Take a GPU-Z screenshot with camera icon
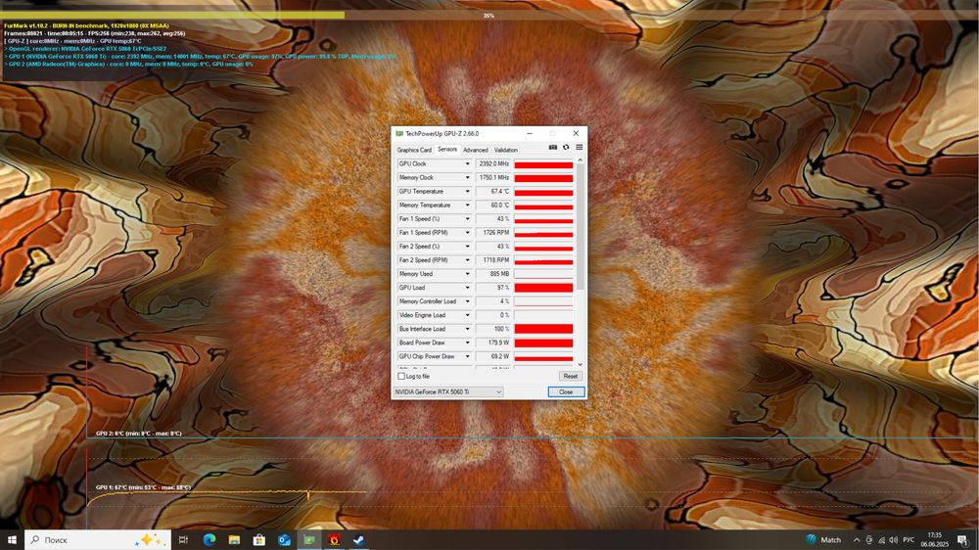The width and height of the screenshot is (979, 550). [x=552, y=148]
